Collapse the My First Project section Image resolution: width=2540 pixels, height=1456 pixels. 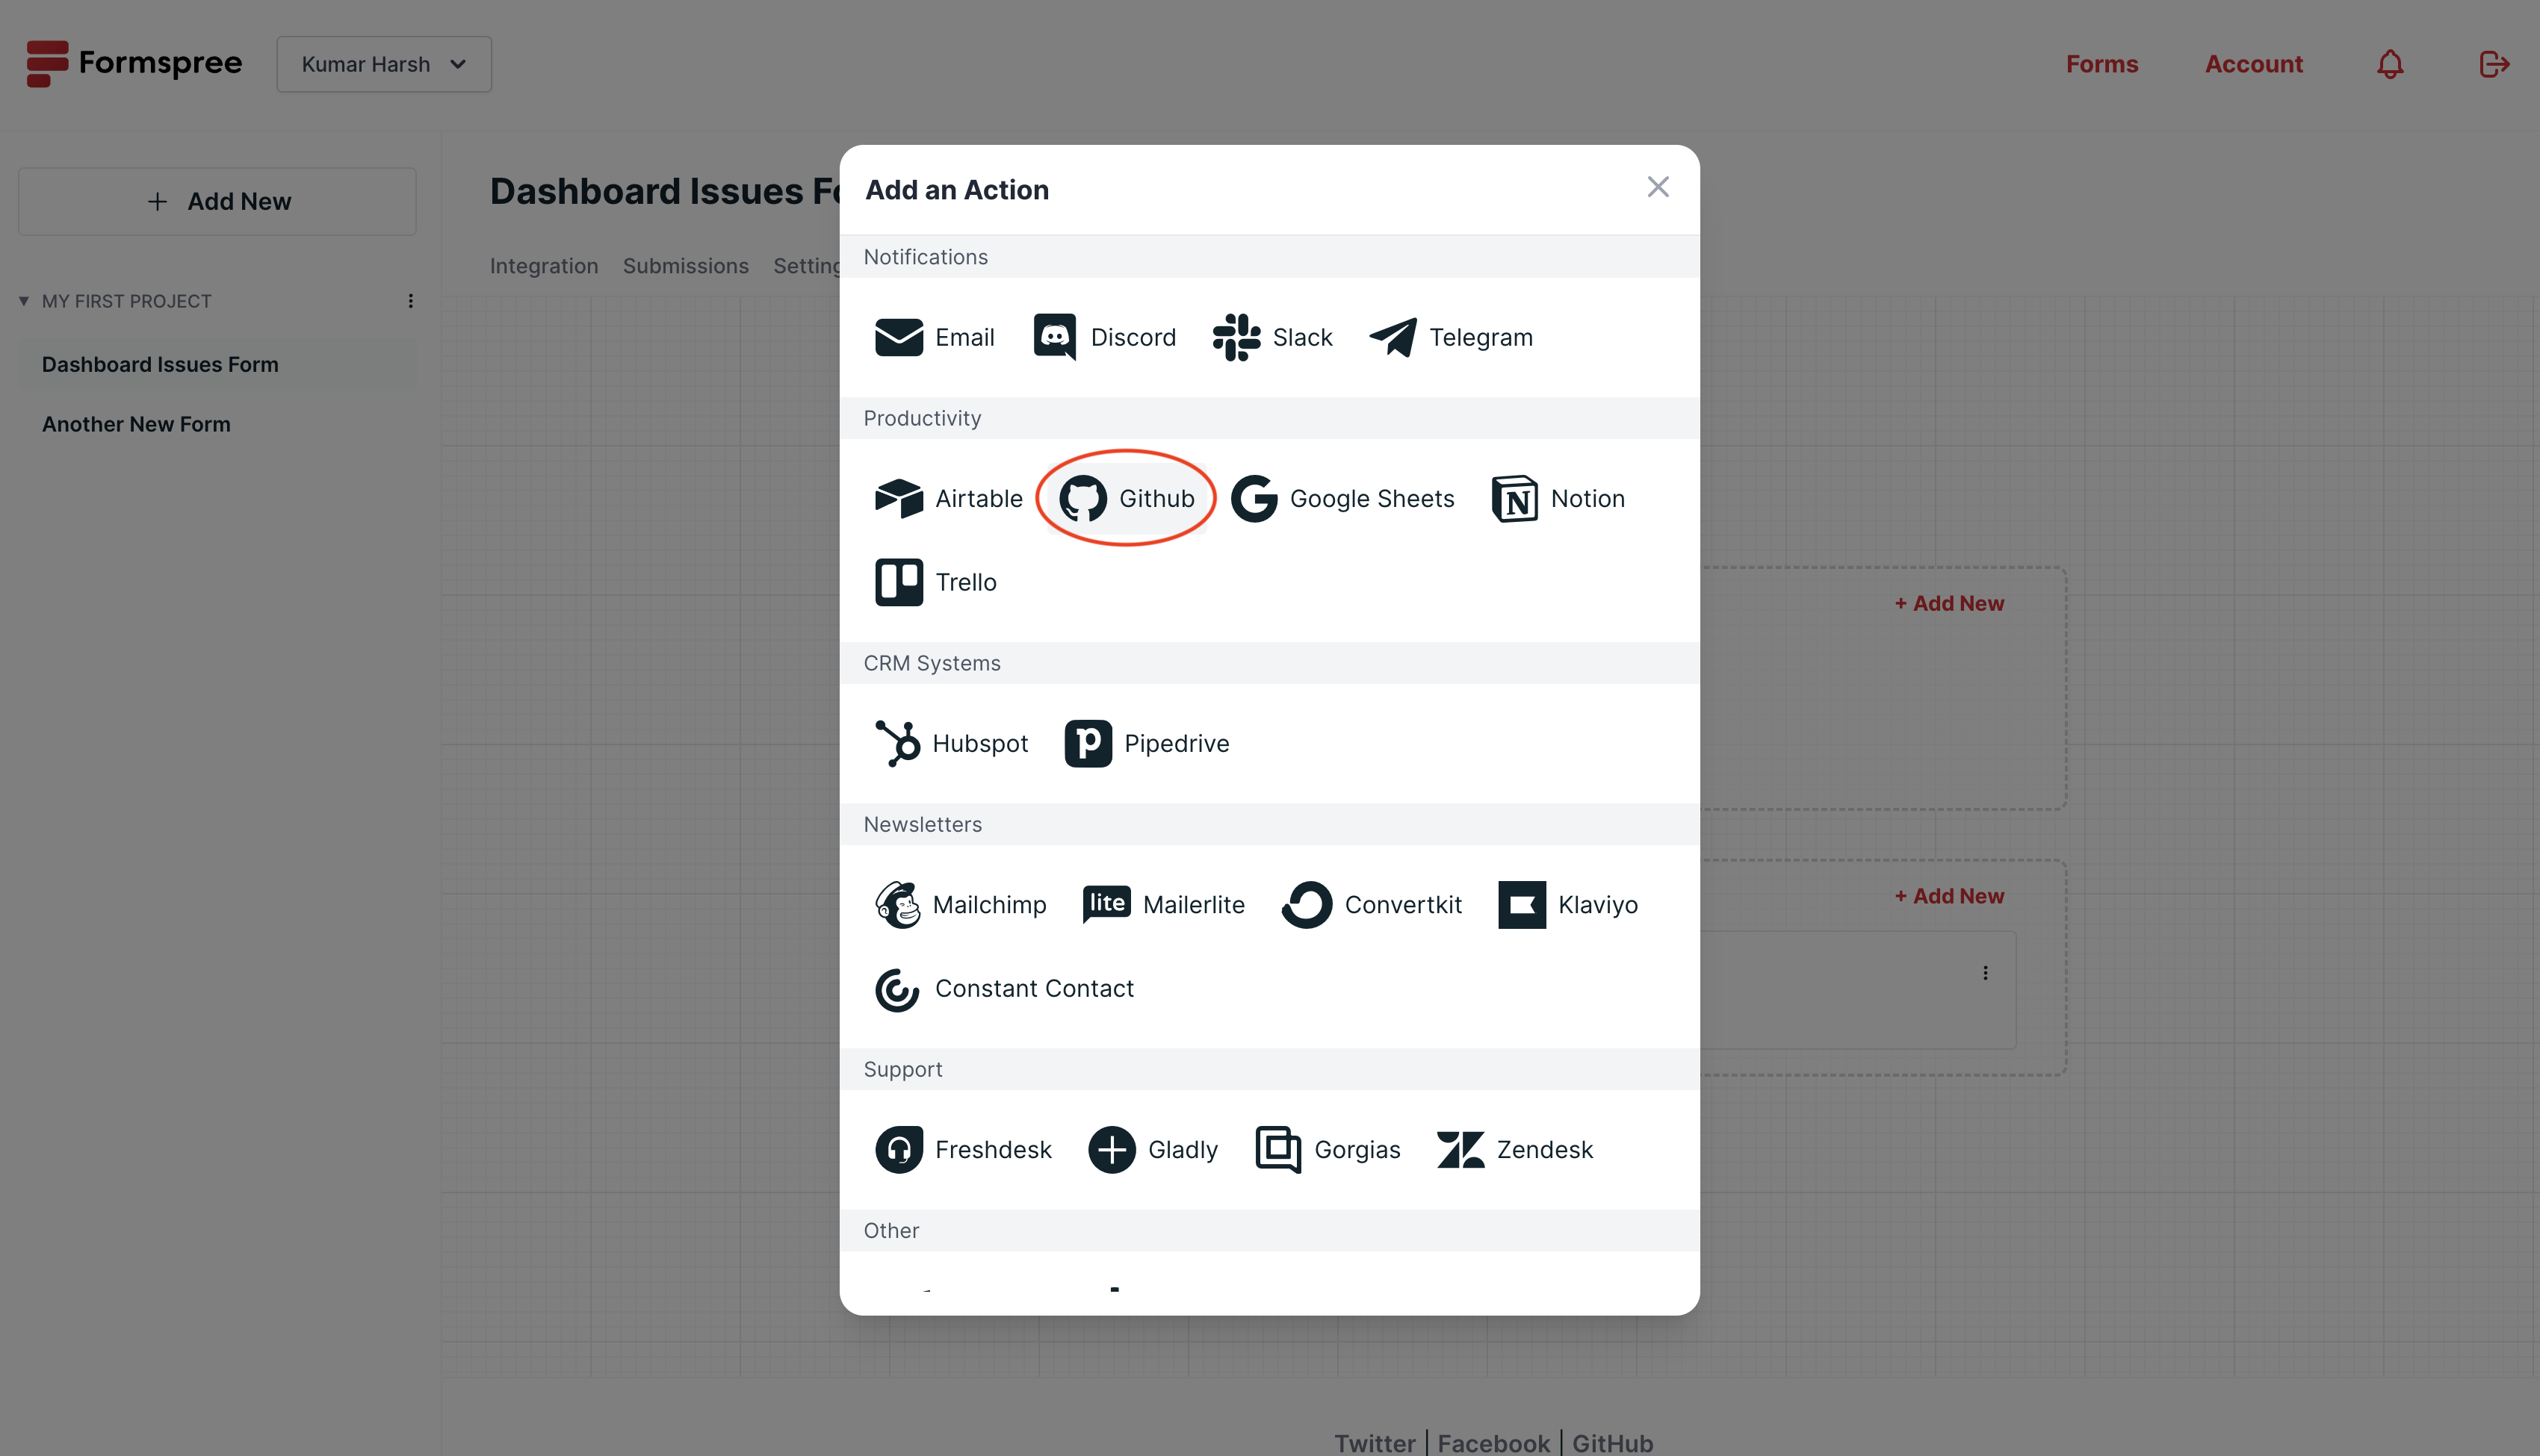[24, 301]
